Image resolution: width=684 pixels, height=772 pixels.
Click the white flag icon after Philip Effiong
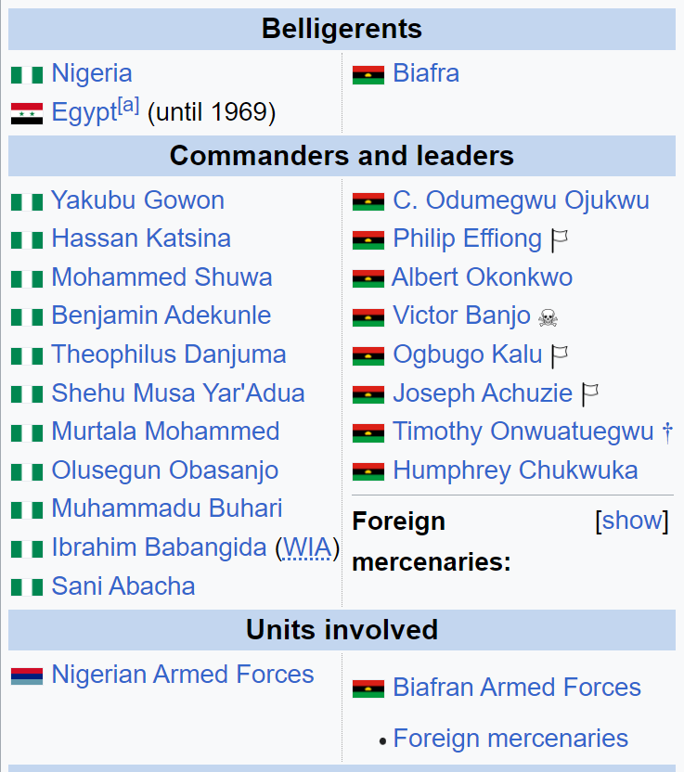point(559,240)
